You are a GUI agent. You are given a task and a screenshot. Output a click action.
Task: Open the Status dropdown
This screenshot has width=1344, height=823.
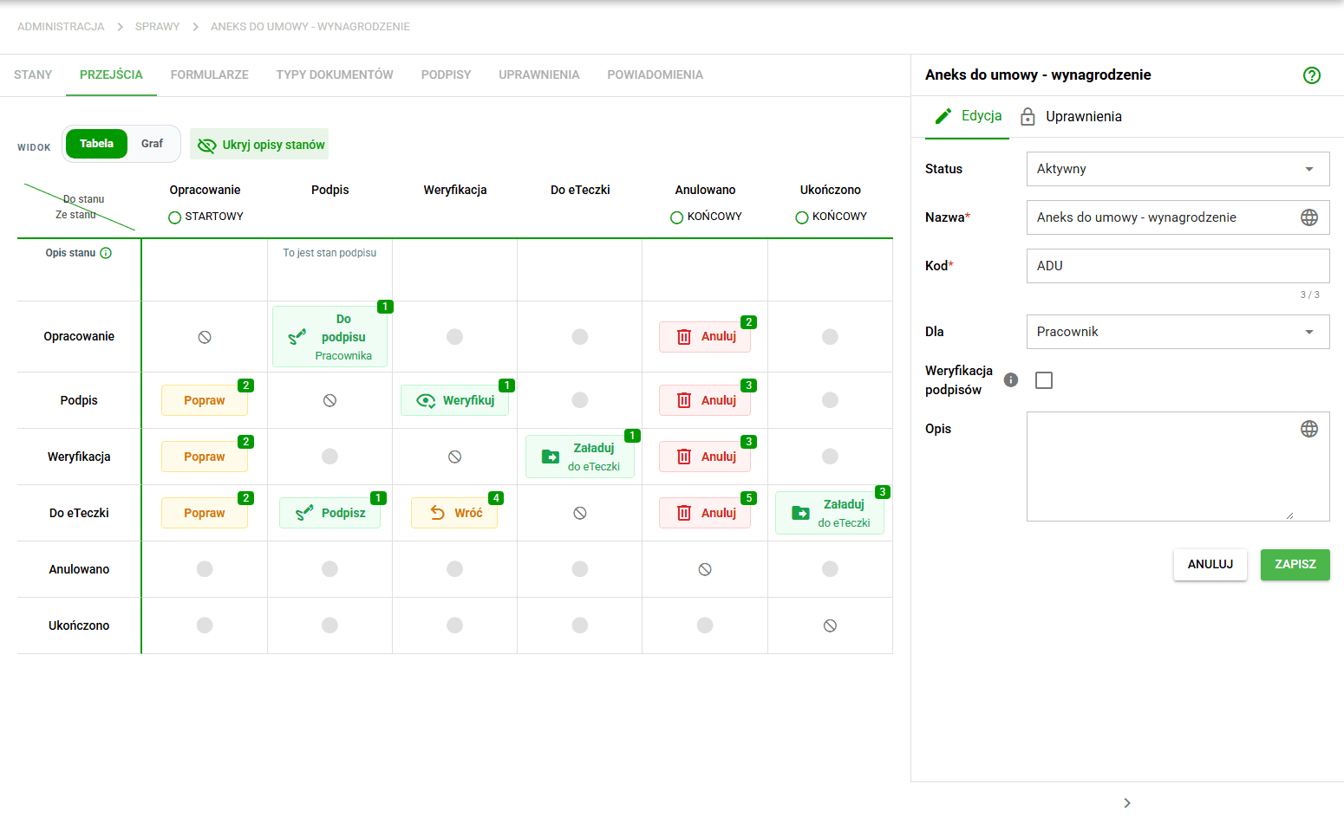1178,169
